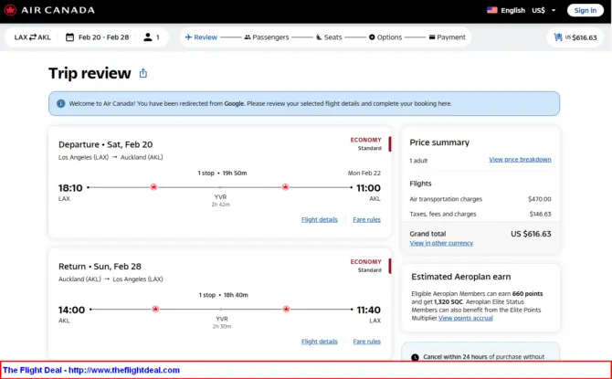Open Flight details for the Departure flight

click(x=320, y=220)
